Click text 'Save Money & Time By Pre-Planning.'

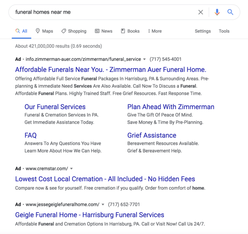point(165,122)
